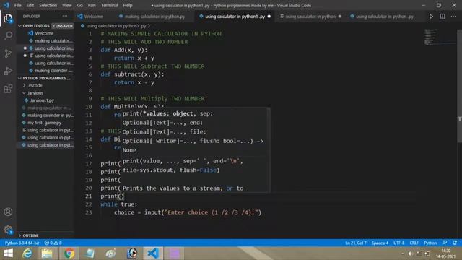
Task: Open the Windows Start button
Action: (8, 253)
